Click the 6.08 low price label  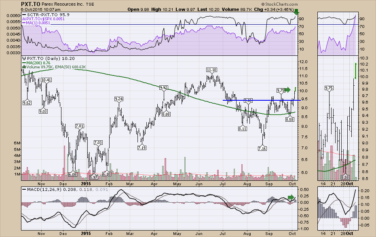[73, 174]
